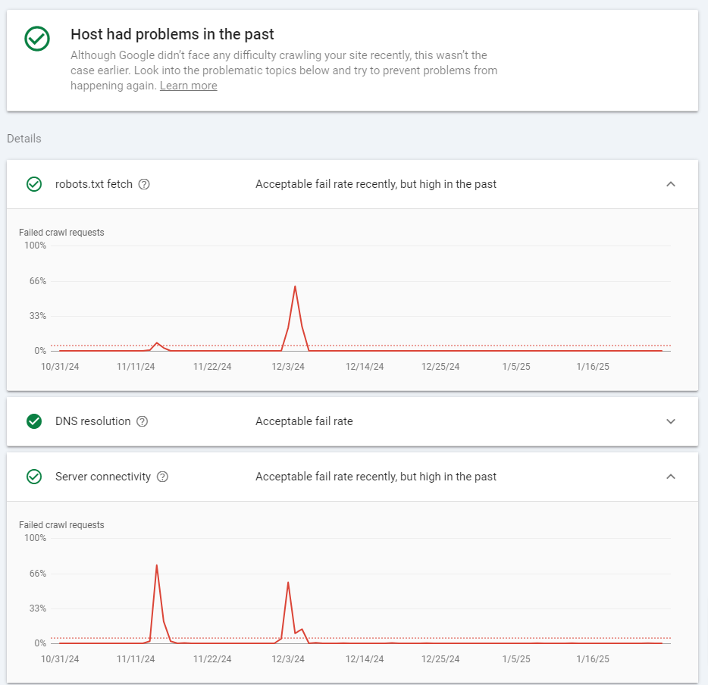
Task: Click the help icon beside robots.txt fetch
Action: [144, 184]
